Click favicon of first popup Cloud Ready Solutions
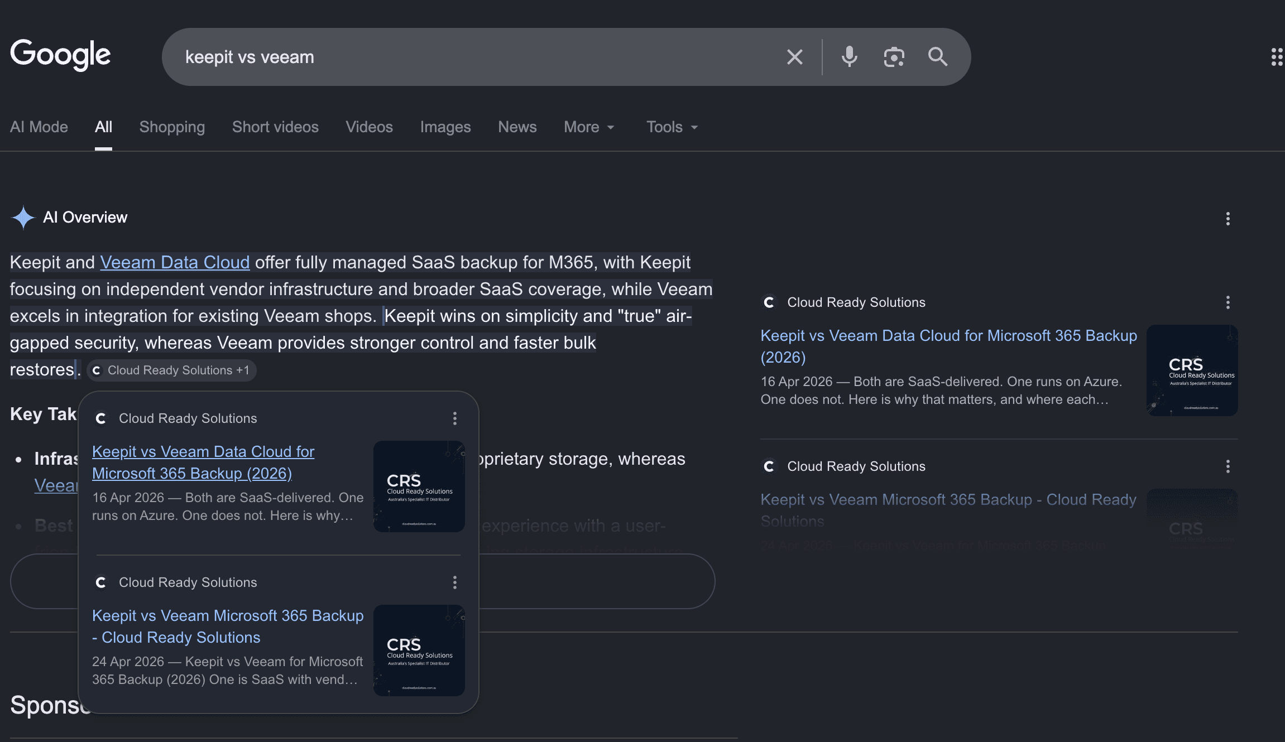The image size is (1285, 742). [101, 418]
